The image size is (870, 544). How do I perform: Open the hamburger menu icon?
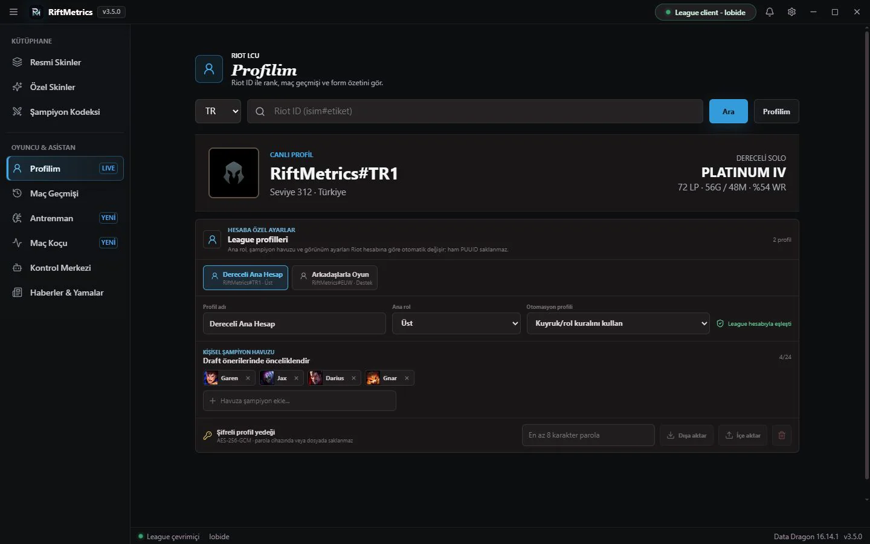pyautogui.click(x=13, y=12)
